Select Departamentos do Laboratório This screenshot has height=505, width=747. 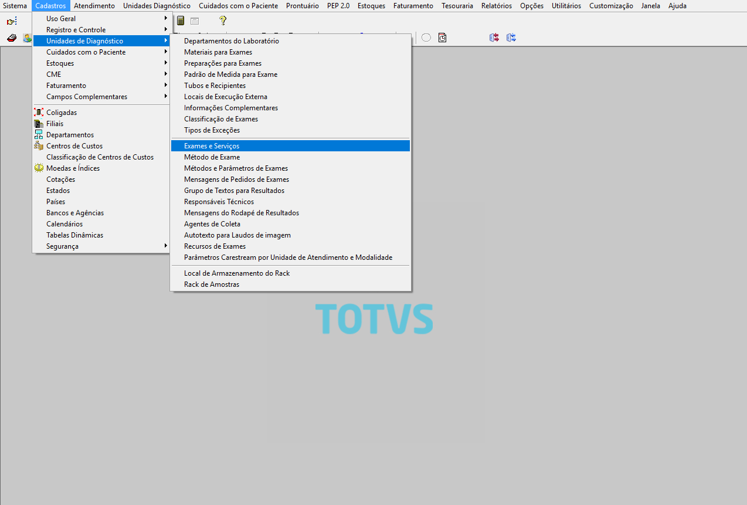(x=290, y=41)
